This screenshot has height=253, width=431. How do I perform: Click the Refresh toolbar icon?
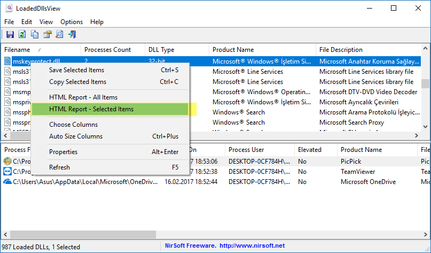pyautogui.click(x=22, y=35)
